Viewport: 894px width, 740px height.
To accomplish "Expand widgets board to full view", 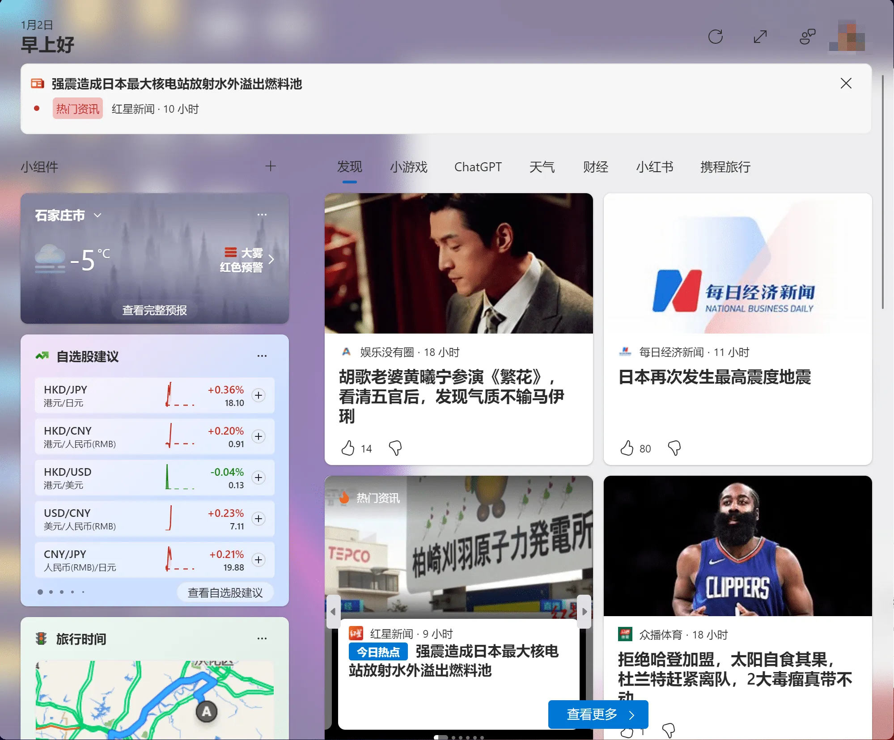I will point(760,37).
